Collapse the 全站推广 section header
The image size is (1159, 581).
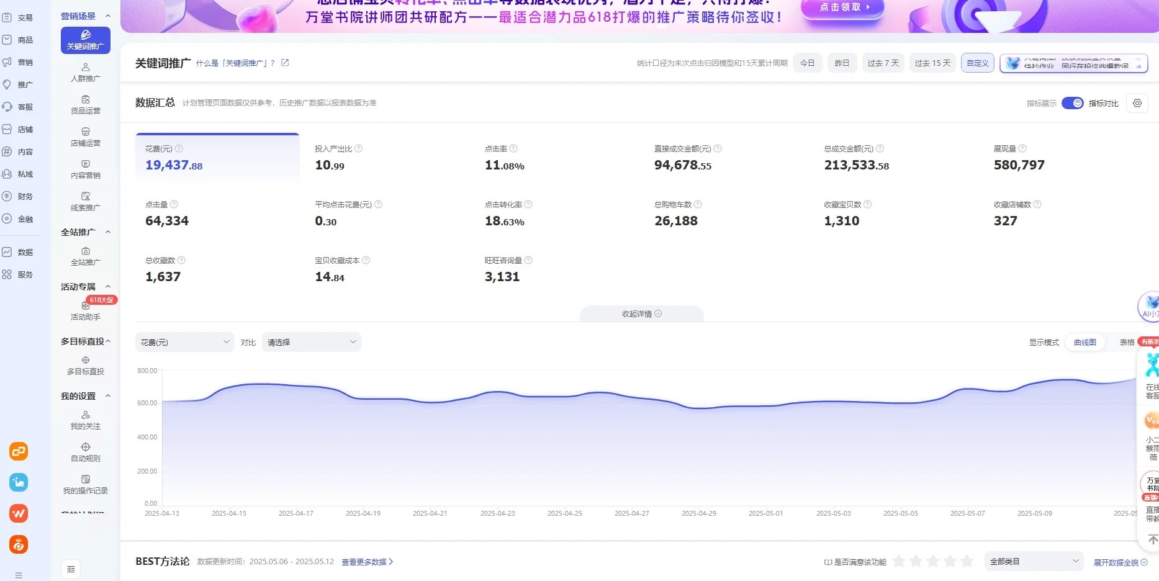click(x=108, y=232)
